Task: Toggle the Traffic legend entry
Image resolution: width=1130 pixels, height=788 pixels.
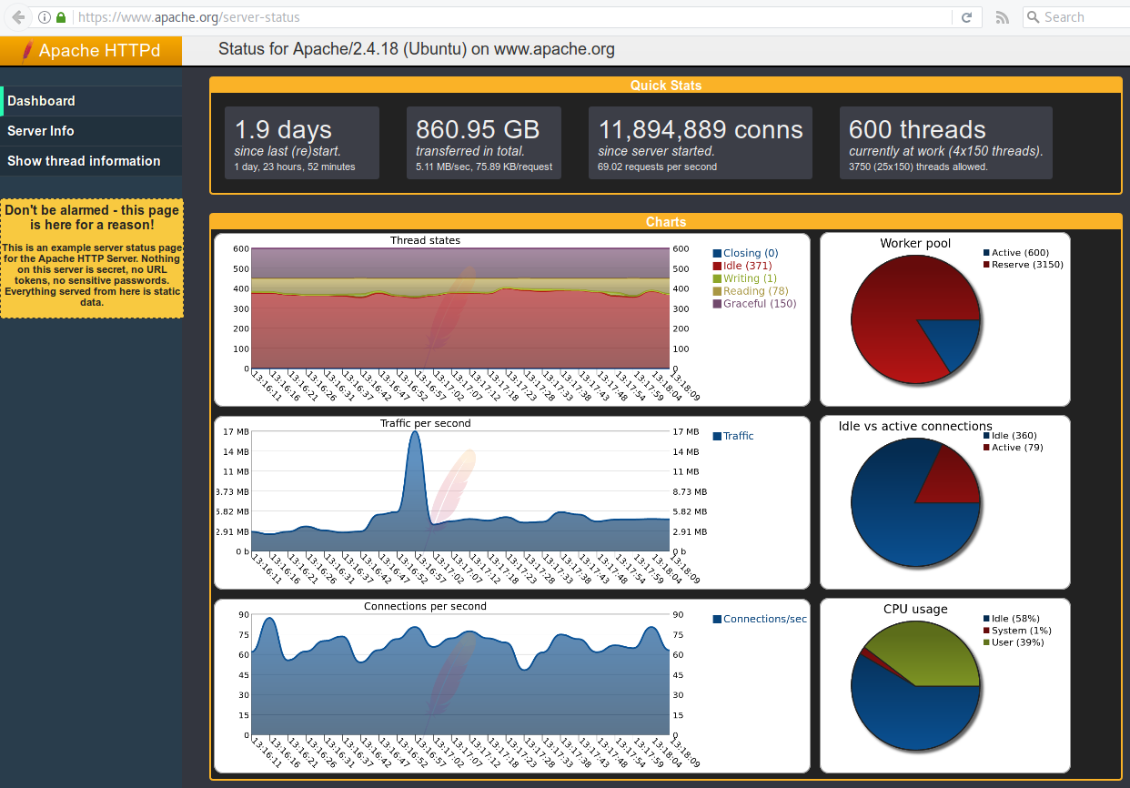Action: click(733, 436)
